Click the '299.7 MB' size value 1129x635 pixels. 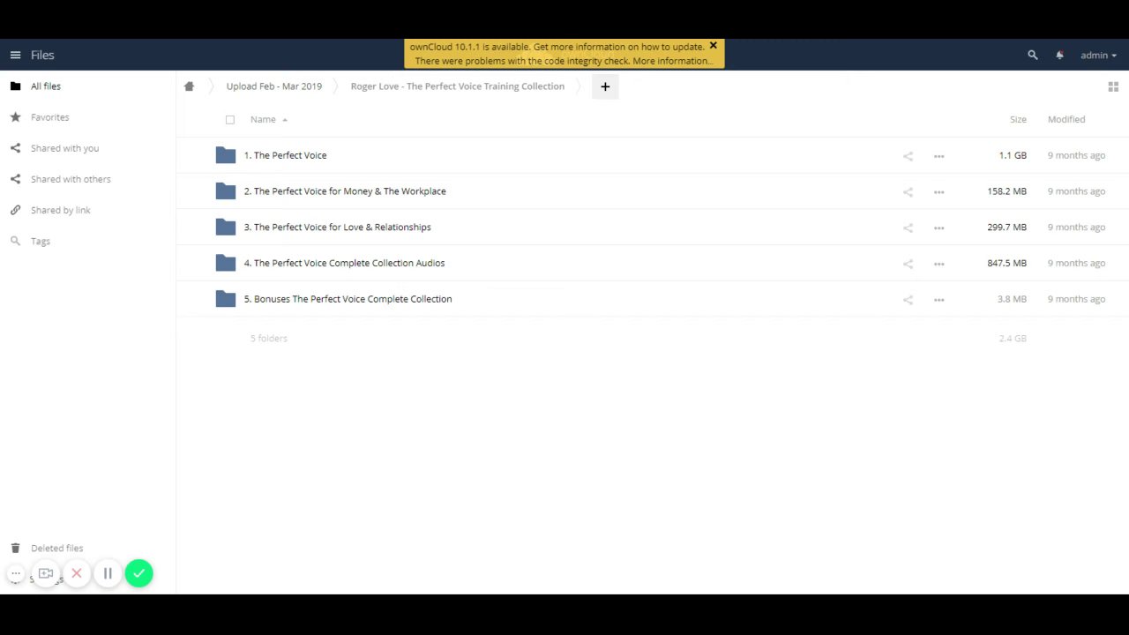click(x=1007, y=228)
